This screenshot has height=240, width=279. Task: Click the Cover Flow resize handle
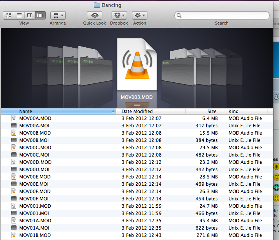click(x=137, y=105)
